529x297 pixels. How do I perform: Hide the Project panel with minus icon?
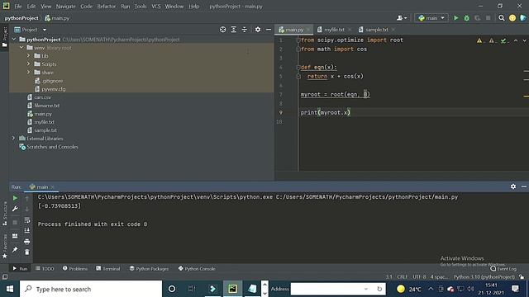[269, 30]
